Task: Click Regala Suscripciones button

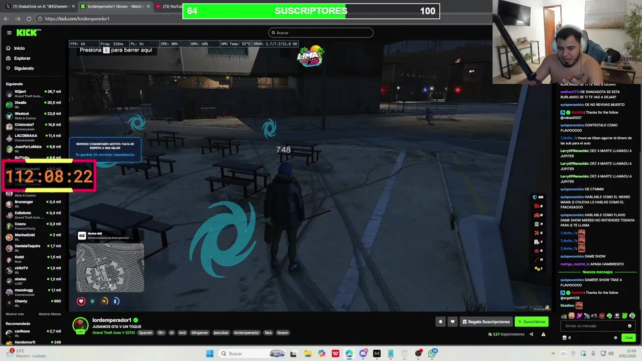Action: click(486, 322)
